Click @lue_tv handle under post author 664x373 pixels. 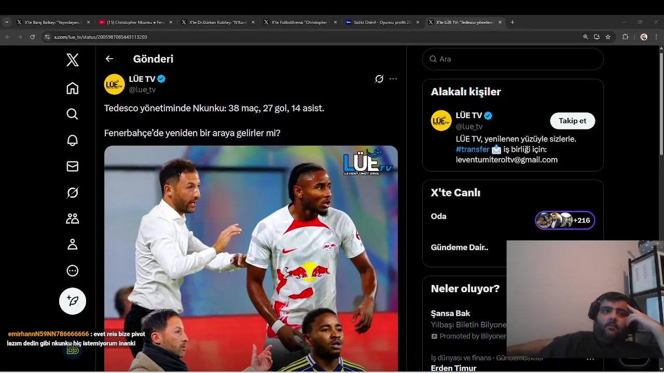[x=142, y=90]
